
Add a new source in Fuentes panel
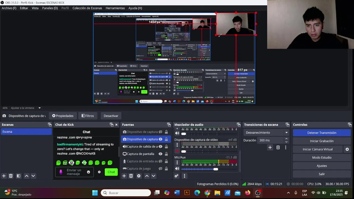(124, 176)
